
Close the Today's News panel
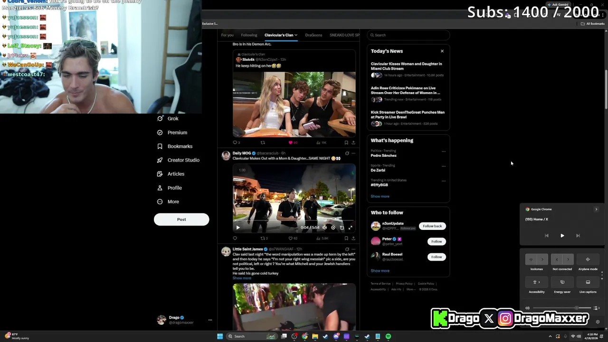click(x=442, y=51)
